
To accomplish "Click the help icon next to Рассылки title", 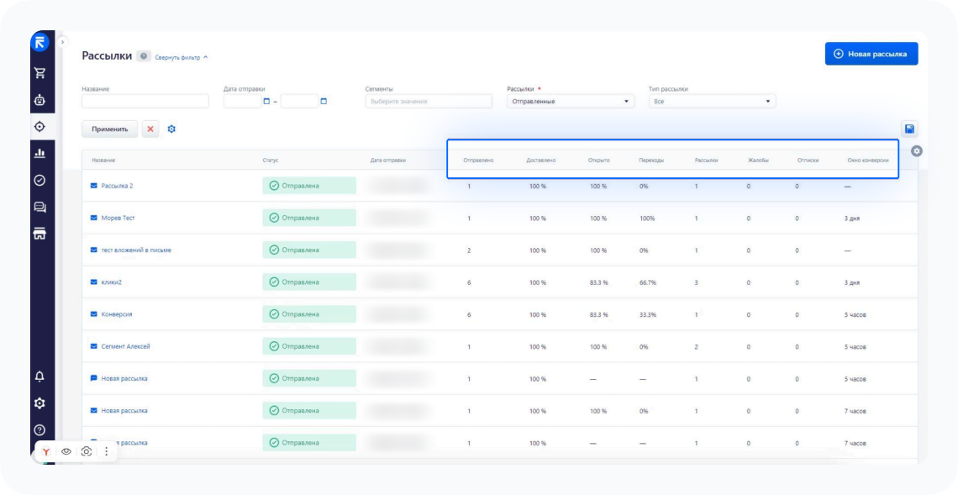I will 144,56.
